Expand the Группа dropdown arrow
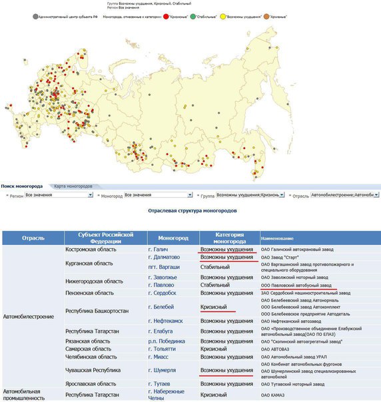 (x=282, y=195)
